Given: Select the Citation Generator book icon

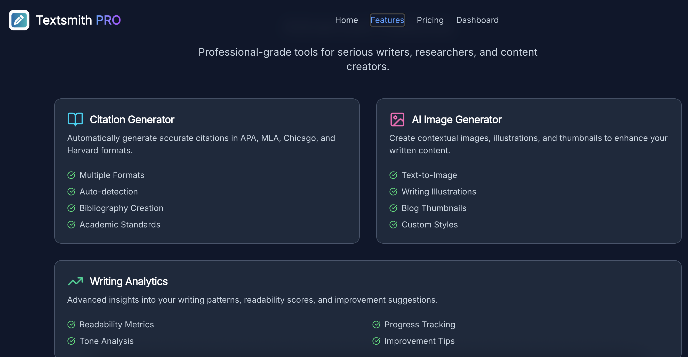Looking at the screenshot, I should [x=75, y=119].
